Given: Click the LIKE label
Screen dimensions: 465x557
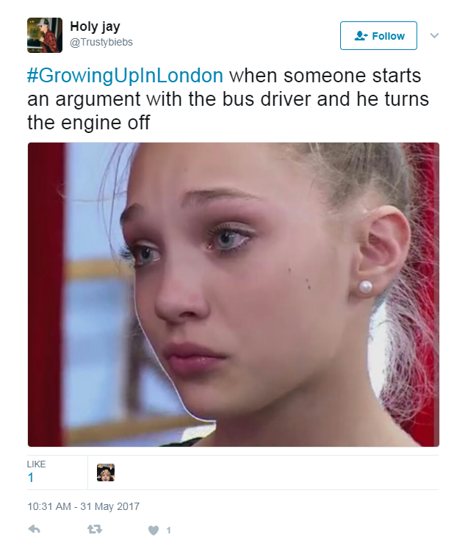Looking at the screenshot, I should pyautogui.click(x=36, y=464).
